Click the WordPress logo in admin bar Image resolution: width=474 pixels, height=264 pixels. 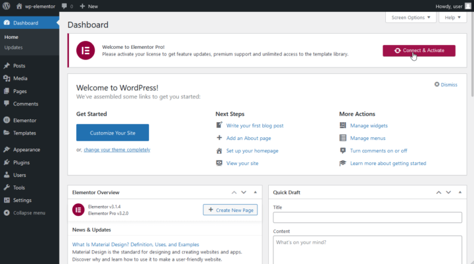6,6
